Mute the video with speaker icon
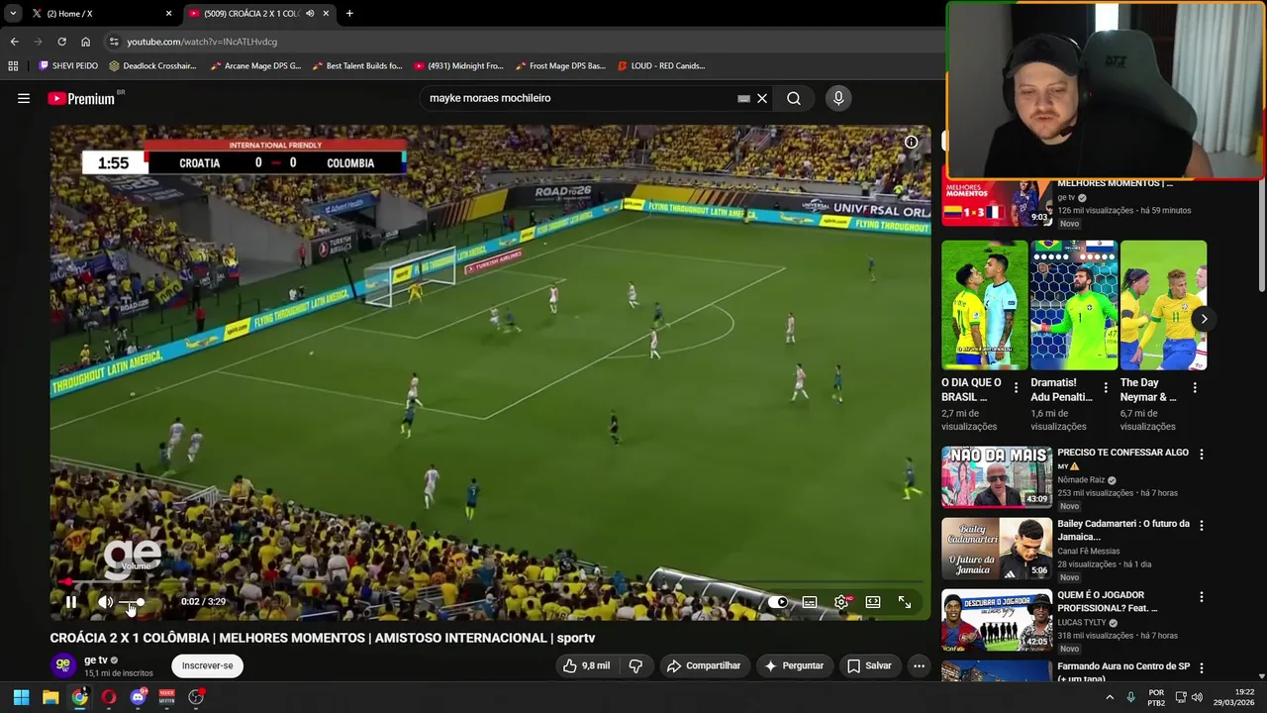 click(x=105, y=601)
